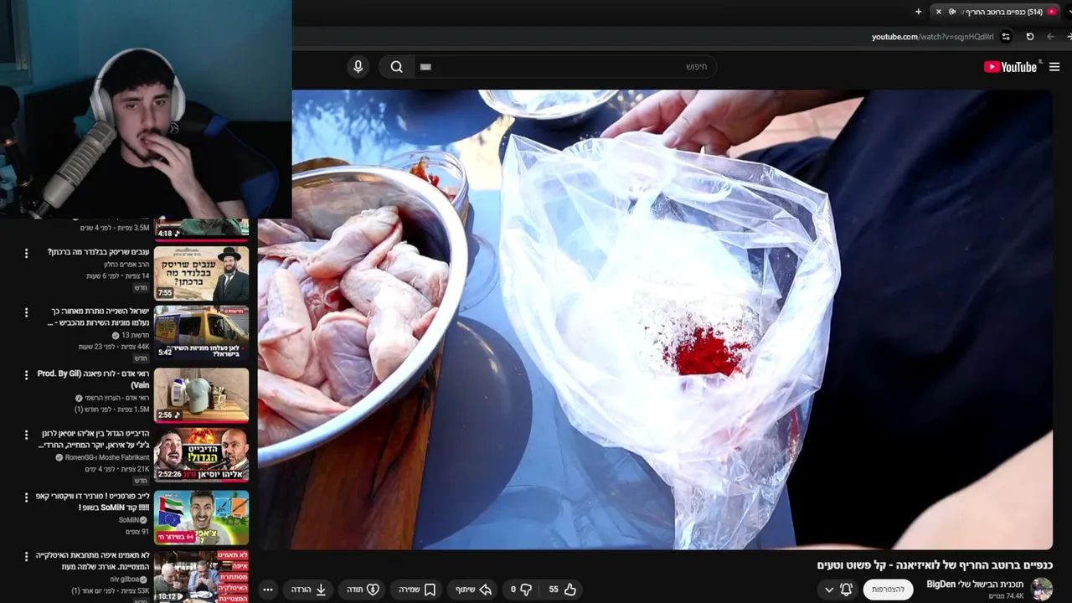Click the 74.4K subscriber count text
This screenshot has height=603, width=1072.
[1007, 596]
